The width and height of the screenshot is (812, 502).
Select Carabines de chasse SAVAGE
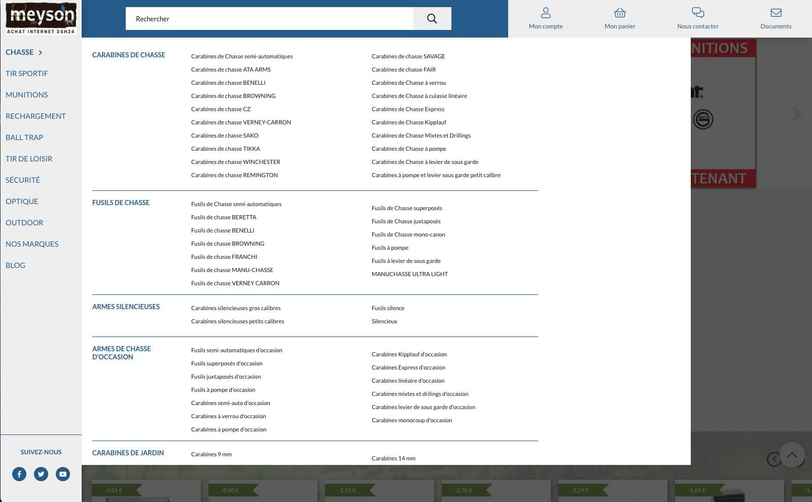408,56
